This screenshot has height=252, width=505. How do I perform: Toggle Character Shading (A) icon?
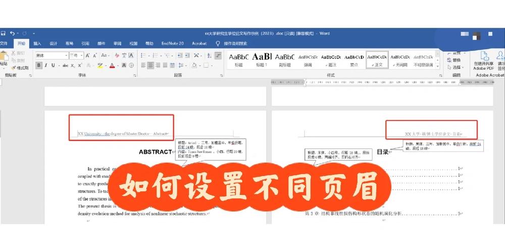pos(124,66)
